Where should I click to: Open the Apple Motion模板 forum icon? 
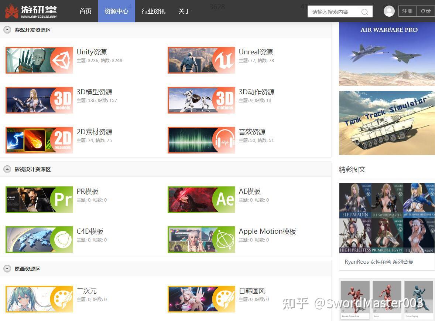[x=201, y=239]
